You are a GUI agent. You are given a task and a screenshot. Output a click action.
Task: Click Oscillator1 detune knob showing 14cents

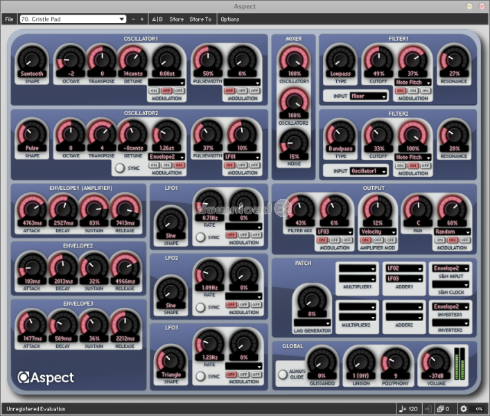(133, 60)
